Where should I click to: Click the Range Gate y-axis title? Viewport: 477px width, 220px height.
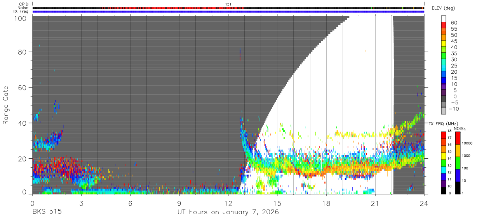coord(6,105)
